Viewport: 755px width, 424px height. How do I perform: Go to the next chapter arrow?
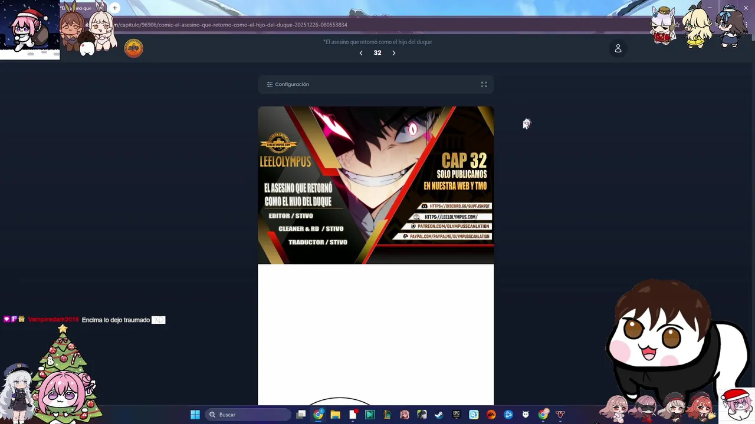394,53
